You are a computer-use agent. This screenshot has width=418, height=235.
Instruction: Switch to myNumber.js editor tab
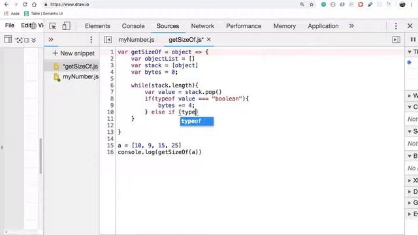click(x=137, y=40)
